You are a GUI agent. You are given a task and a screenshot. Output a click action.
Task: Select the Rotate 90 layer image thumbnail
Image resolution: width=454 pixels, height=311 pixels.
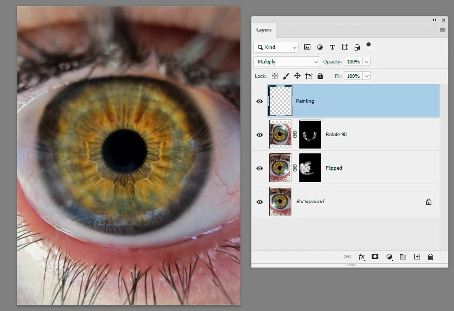pos(280,134)
